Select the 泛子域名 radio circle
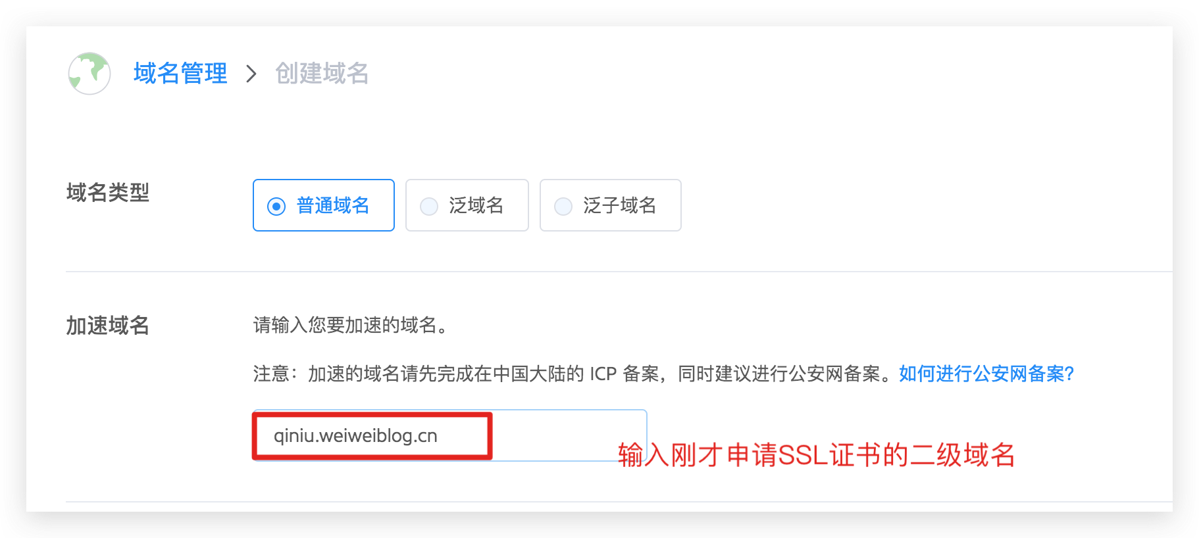 pyautogui.click(x=563, y=207)
